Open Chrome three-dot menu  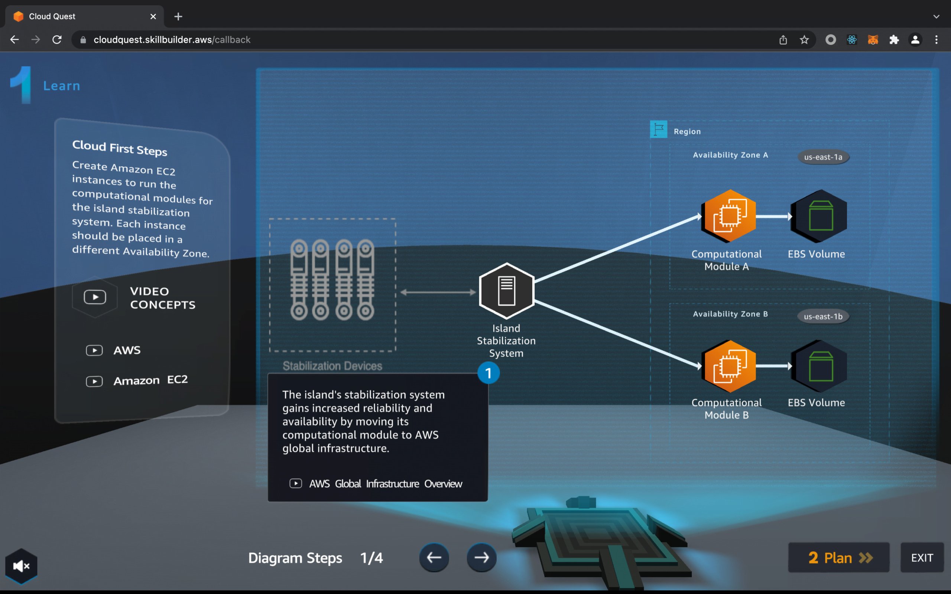pos(937,40)
